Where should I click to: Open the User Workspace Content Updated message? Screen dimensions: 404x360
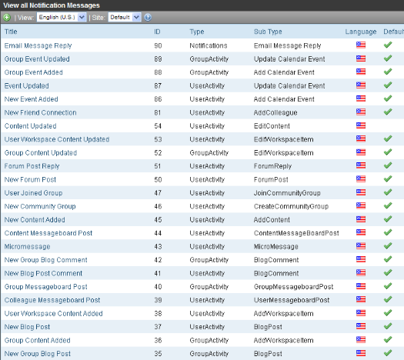[x=57, y=139]
